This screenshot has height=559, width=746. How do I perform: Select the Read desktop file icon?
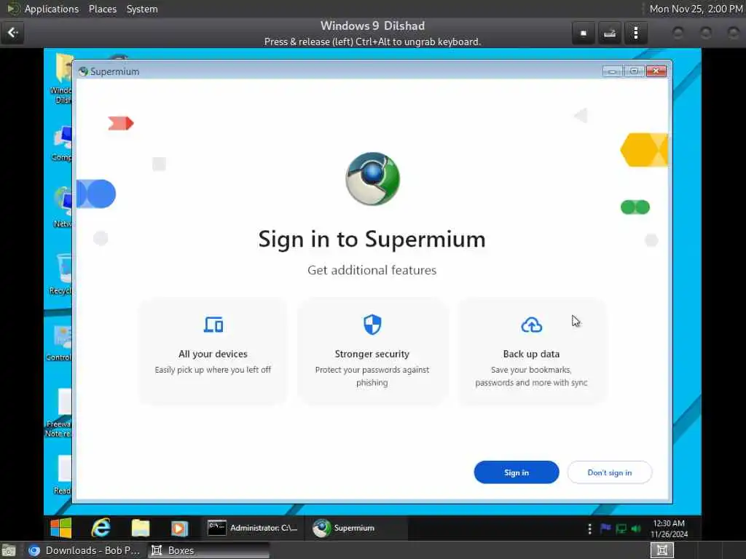tap(63, 475)
